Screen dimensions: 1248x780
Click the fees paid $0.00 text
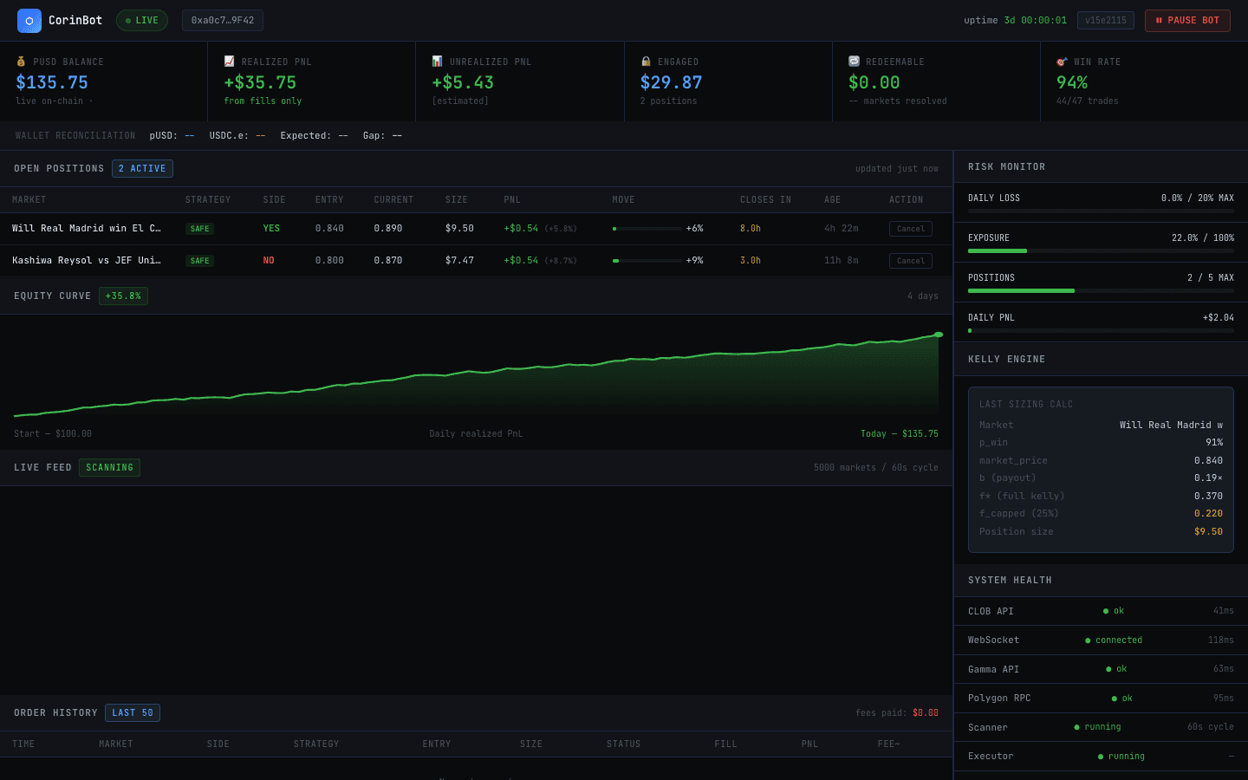pyautogui.click(x=897, y=713)
